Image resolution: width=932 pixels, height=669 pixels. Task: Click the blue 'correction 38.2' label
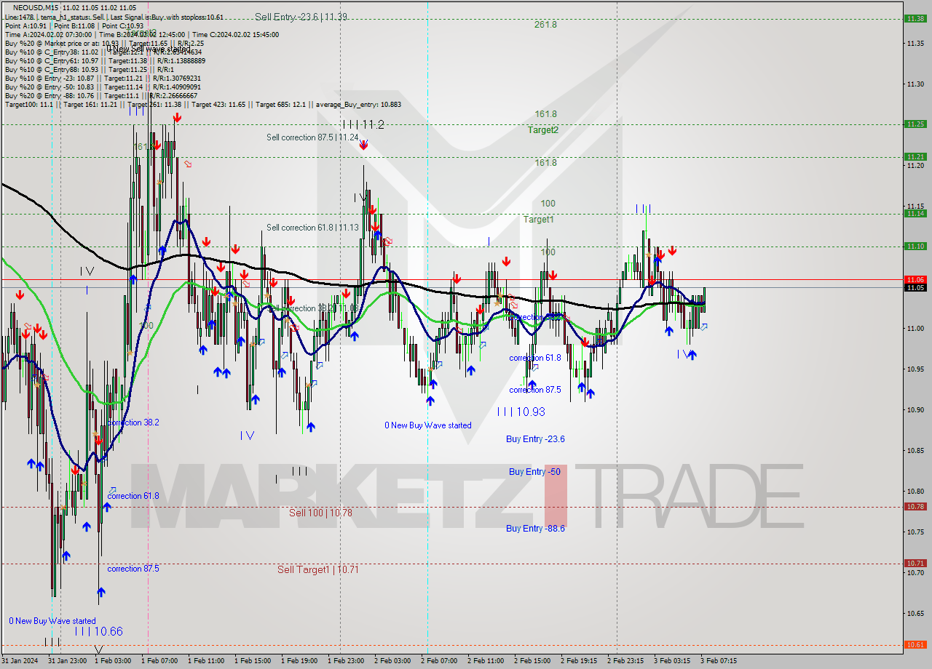[x=133, y=422]
